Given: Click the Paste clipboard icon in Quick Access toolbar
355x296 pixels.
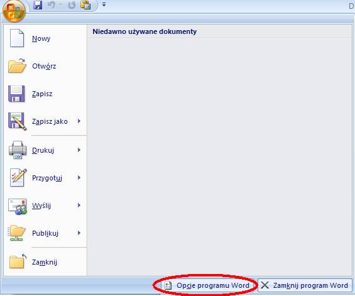Looking at the screenshot, I should tap(85, 5).
